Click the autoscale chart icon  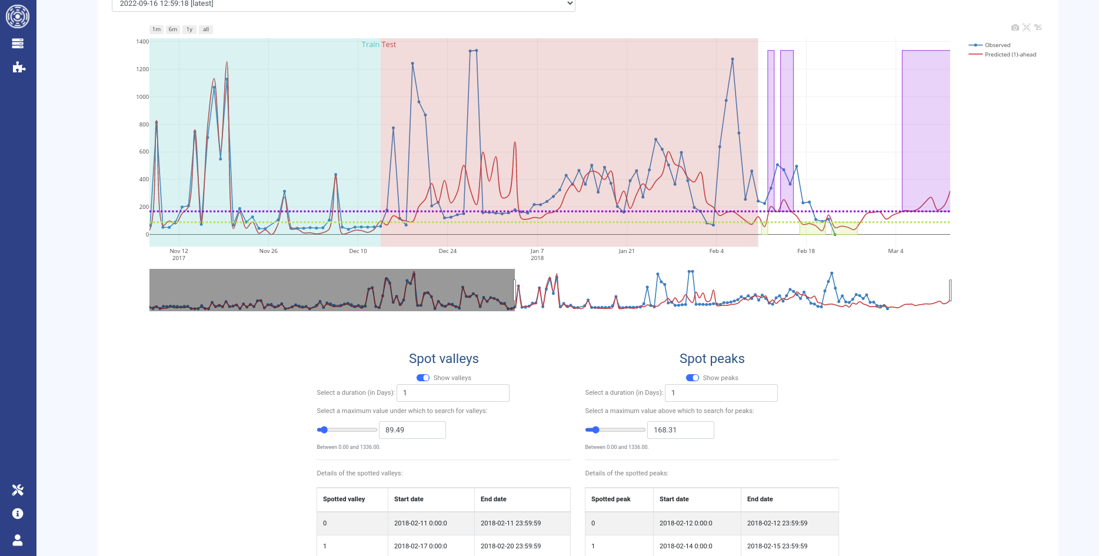coord(1026,28)
